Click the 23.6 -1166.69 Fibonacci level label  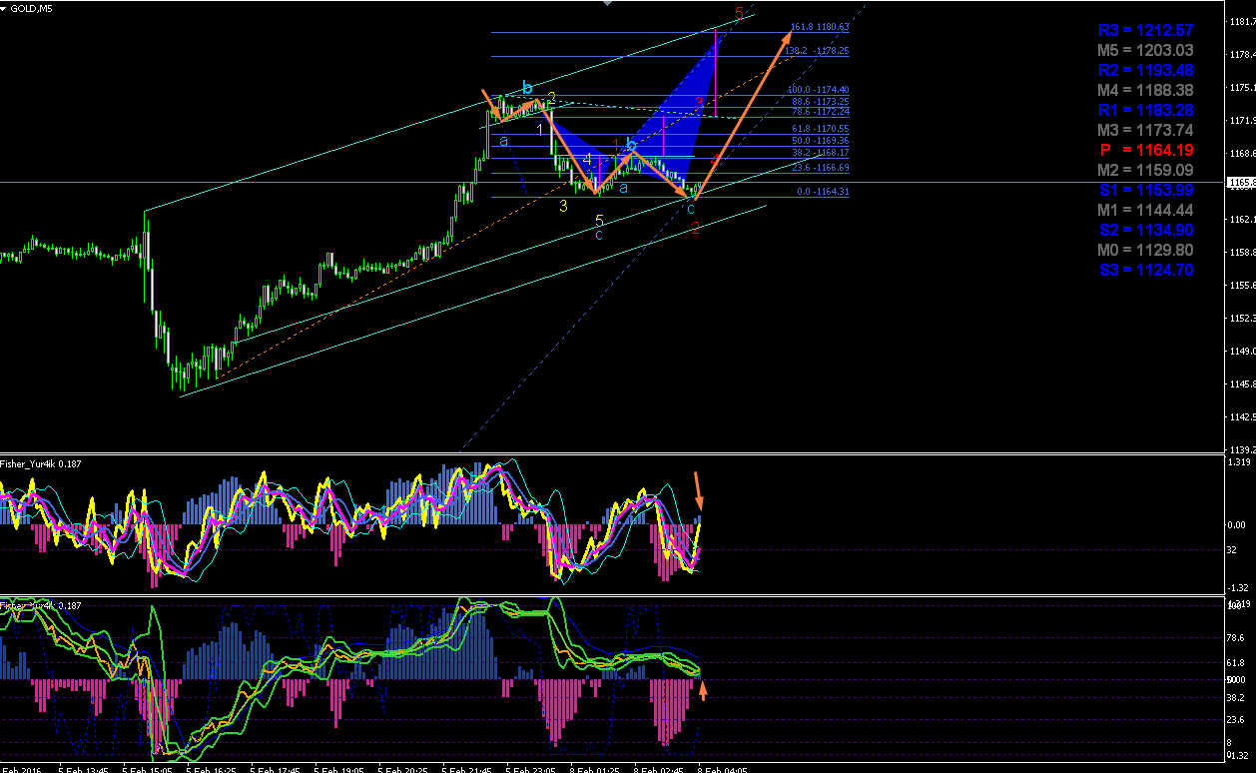tap(819, 168)
